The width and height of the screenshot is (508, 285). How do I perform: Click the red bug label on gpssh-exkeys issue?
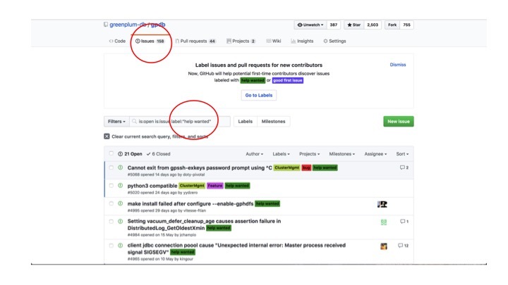pyautogui.click(x=306, y=167)
